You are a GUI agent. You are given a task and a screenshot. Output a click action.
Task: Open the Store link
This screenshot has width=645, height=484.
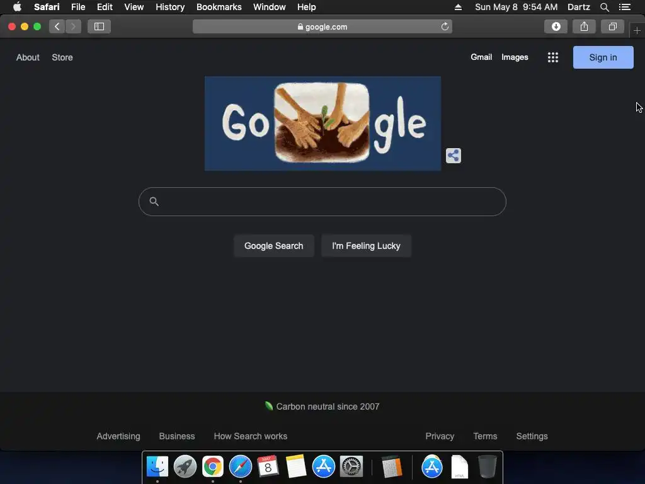click(x=62, y=57)
